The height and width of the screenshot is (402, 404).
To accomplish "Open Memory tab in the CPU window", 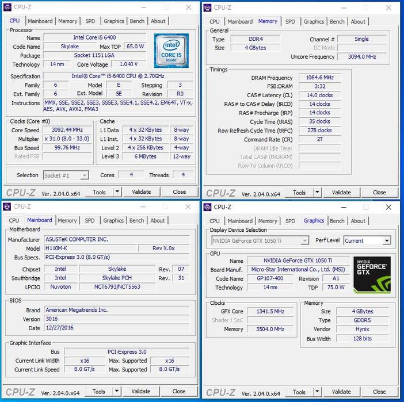I will tap(68, 21).
